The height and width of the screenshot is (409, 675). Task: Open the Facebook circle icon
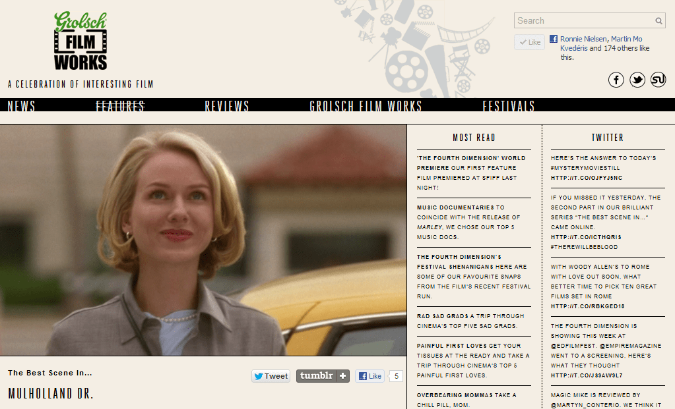click(616, 80)
